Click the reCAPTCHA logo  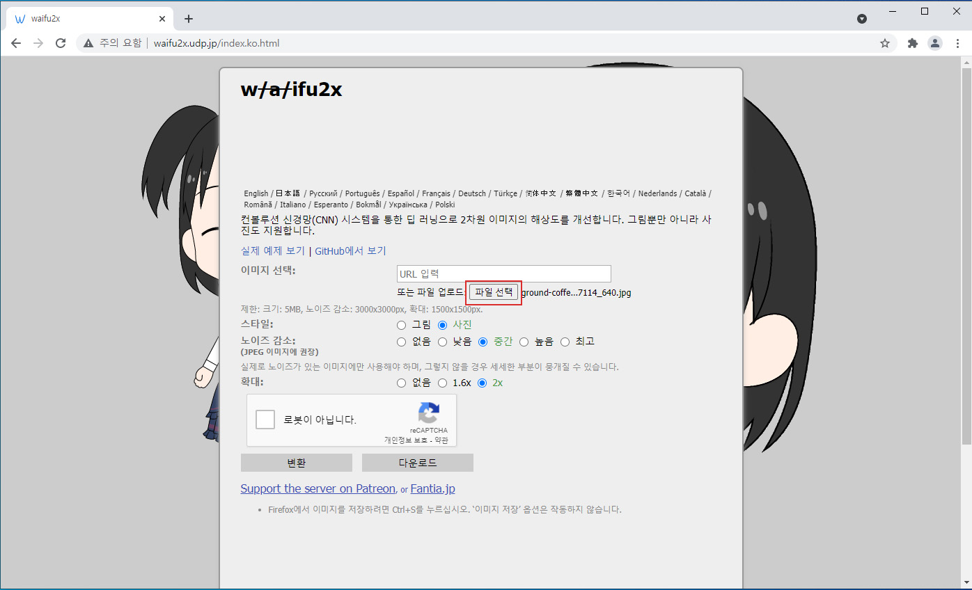coord(428,413)
